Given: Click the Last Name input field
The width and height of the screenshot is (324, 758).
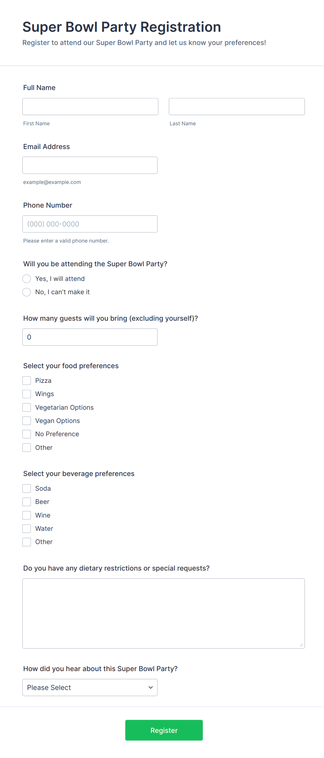Looking at the screenshot, I should click(237, 106).
